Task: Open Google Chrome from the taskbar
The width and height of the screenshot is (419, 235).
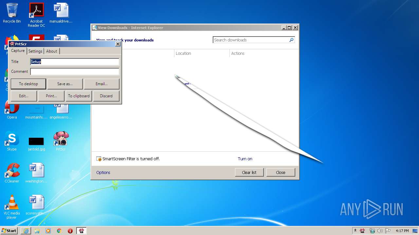Action: tap(59, 231)
